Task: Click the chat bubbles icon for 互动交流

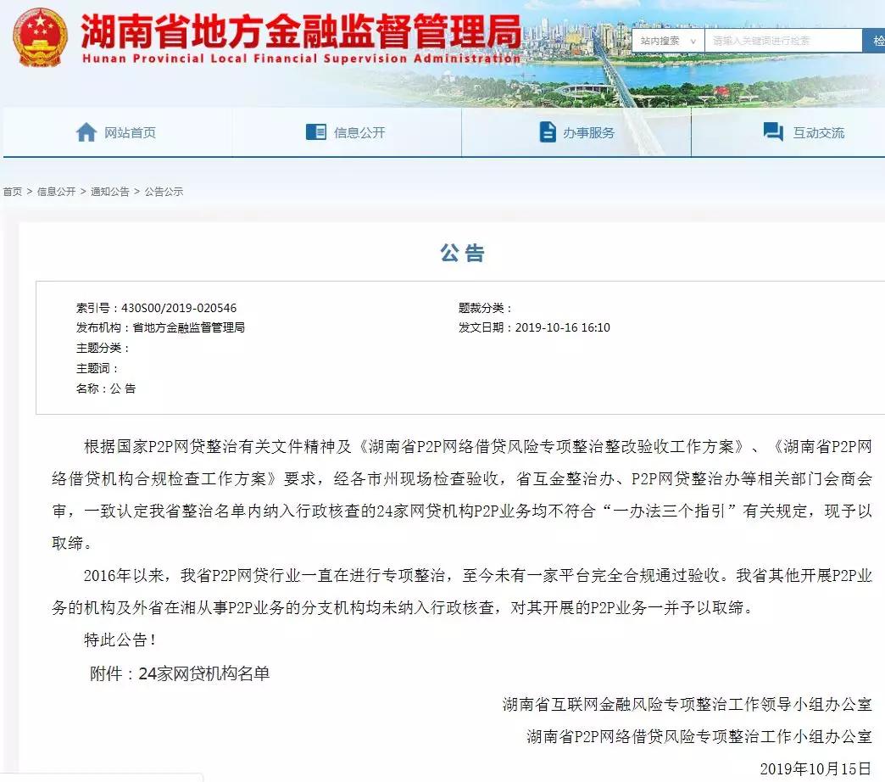Action: pyautogui.click(x=773, y=131)
